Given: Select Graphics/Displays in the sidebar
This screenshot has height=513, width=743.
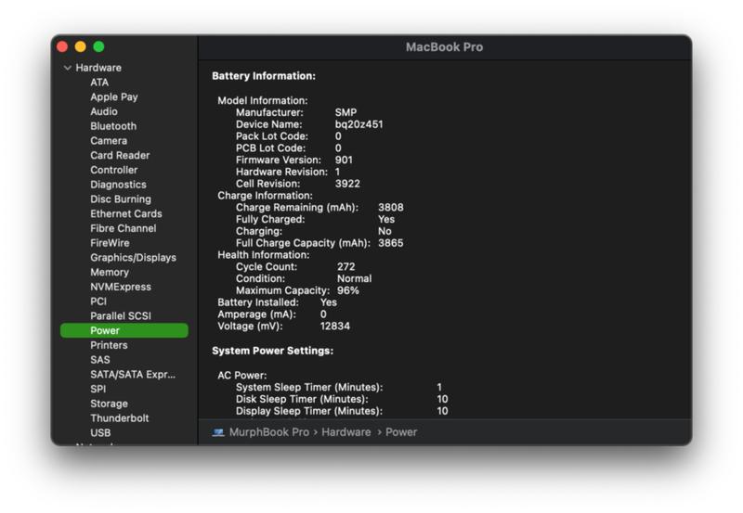Looking at the screenshot, I should (133, 258).
